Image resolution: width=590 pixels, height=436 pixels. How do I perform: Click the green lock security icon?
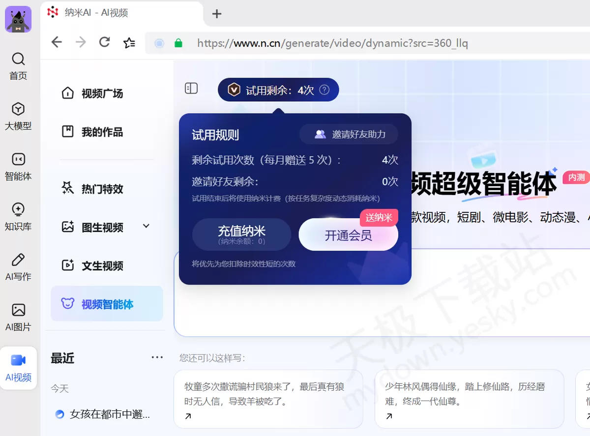coord(178,43)
